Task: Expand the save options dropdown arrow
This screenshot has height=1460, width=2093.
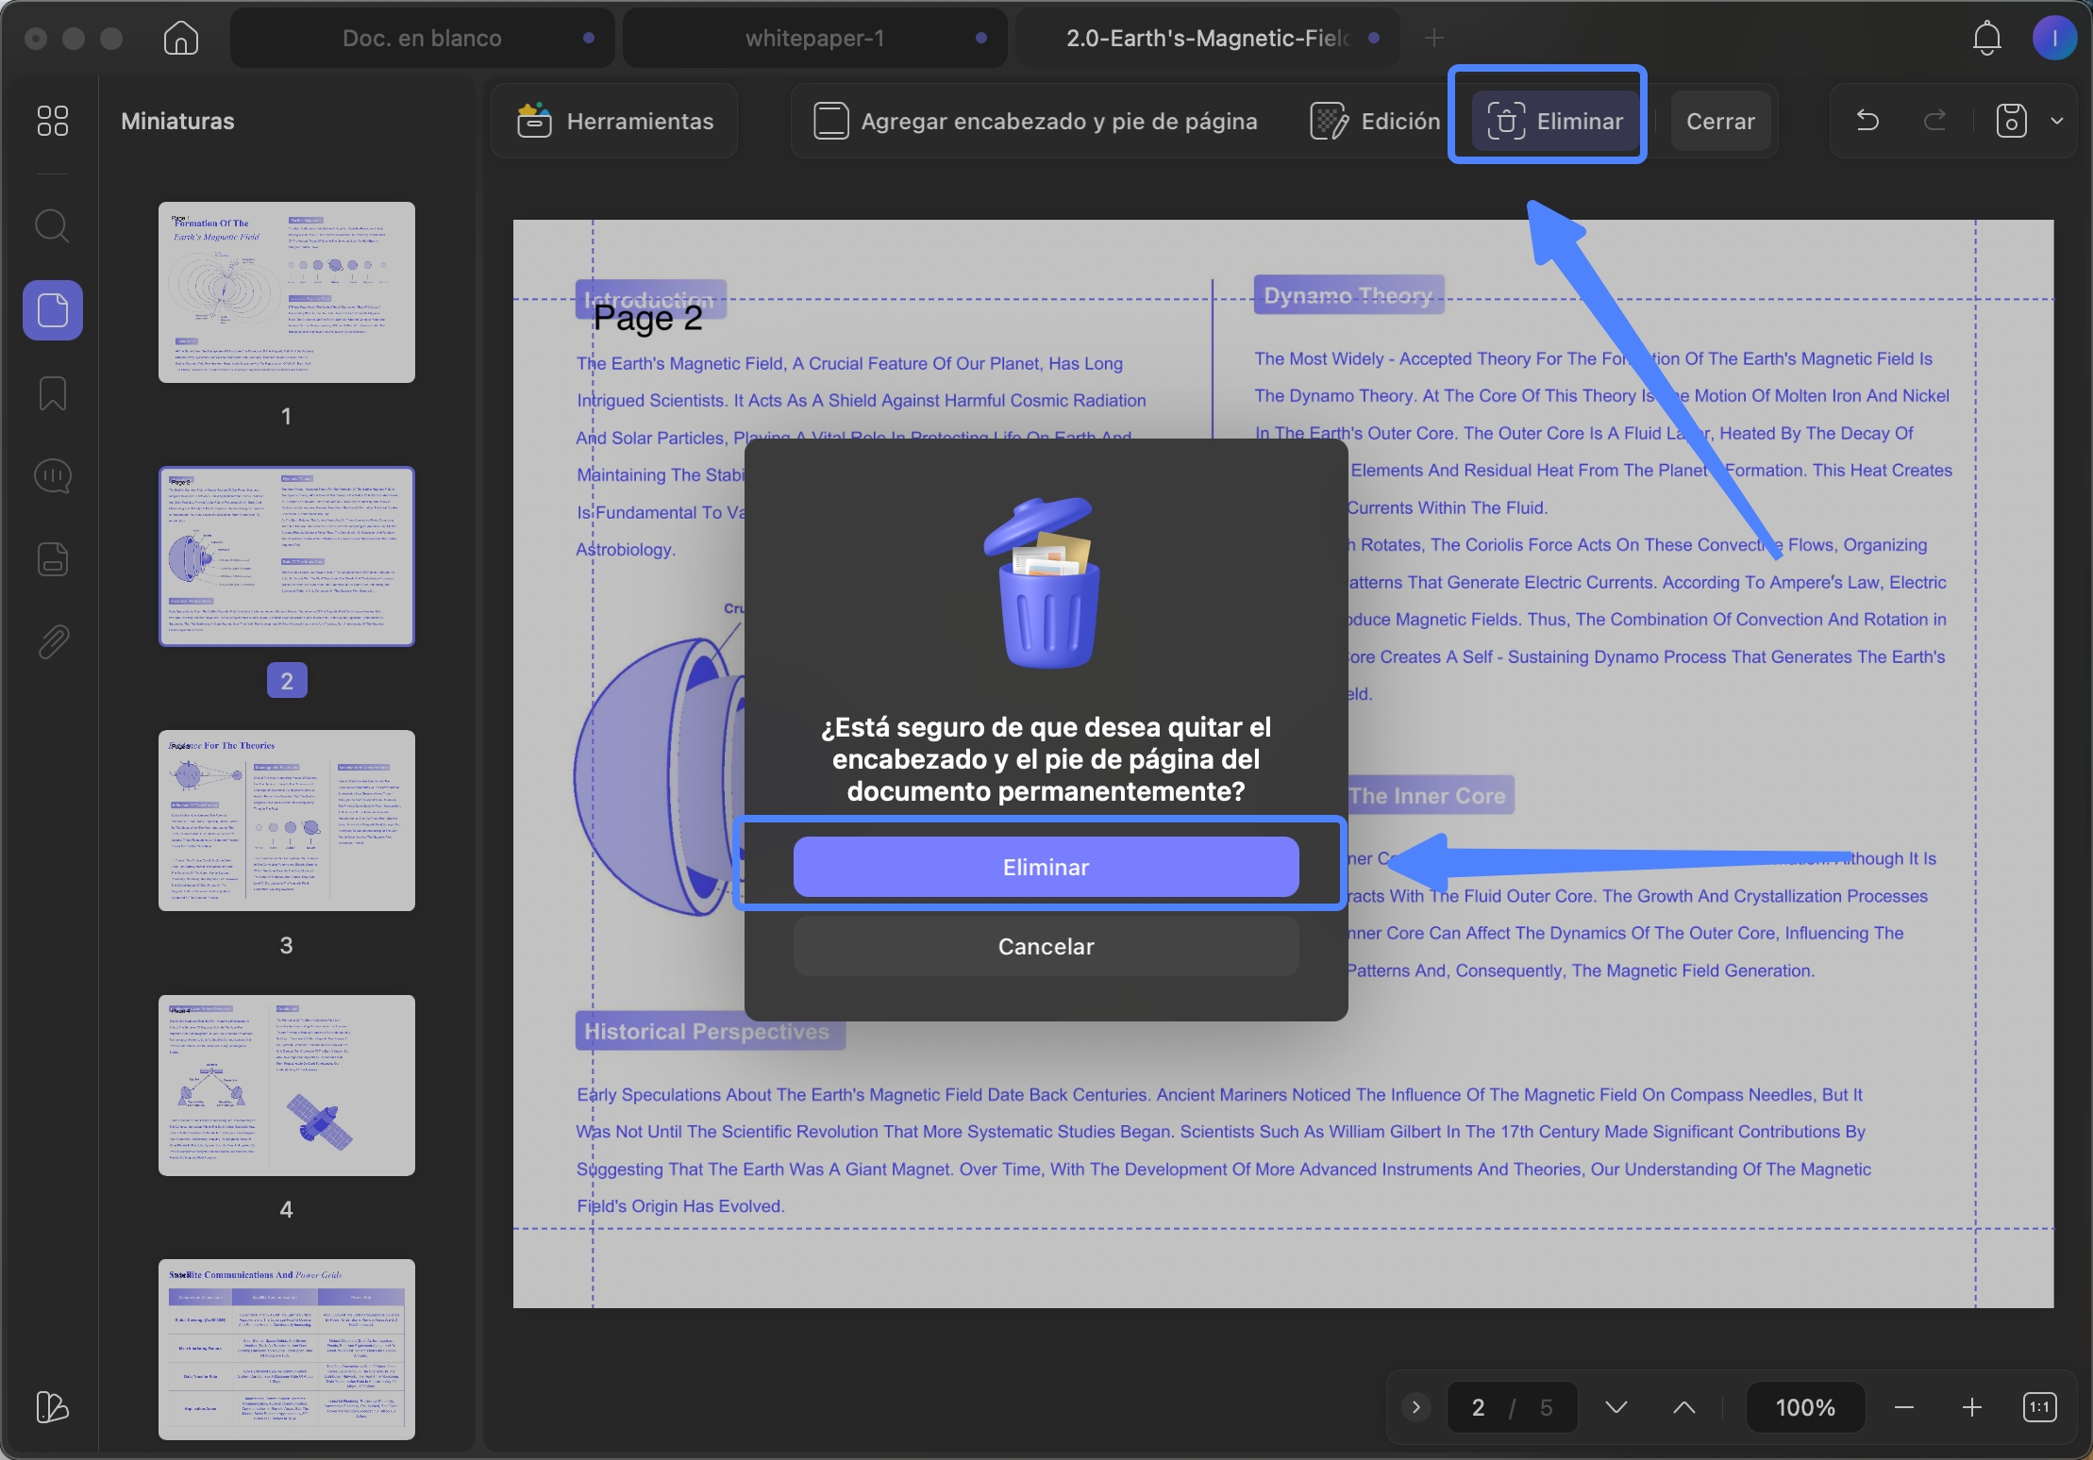Action: tap(2057, 121)
